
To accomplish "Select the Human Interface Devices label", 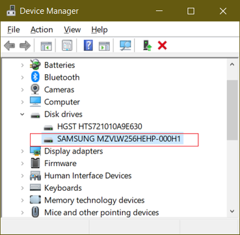I will tap(88, 176).
